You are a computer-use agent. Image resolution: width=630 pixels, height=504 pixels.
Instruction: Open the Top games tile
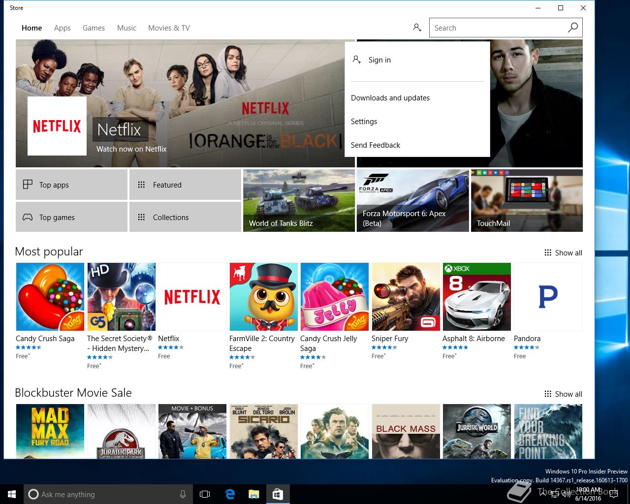[x=71, y=217]
